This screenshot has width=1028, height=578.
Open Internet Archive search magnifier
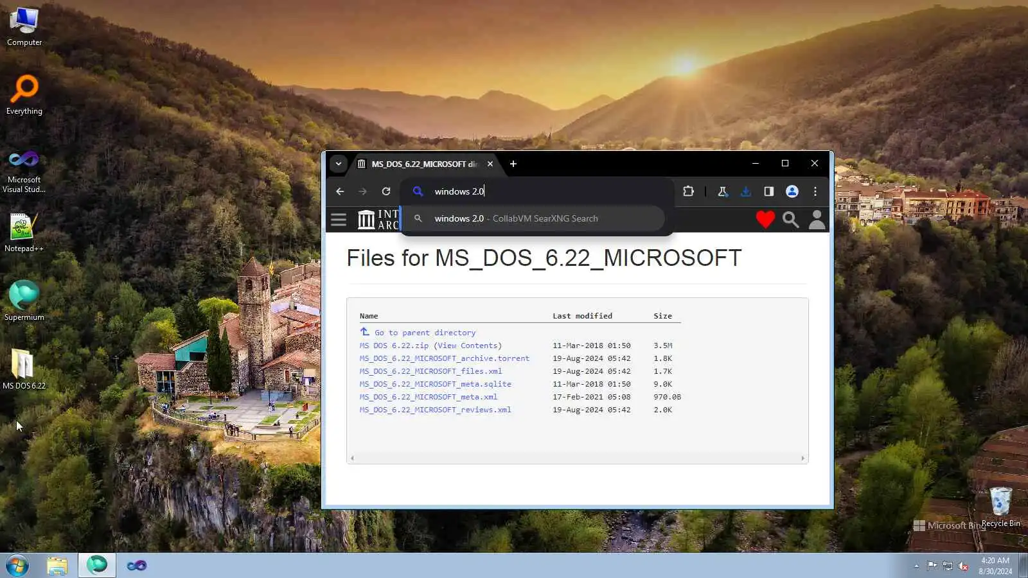pyautogui.click(x=791, y=220)
